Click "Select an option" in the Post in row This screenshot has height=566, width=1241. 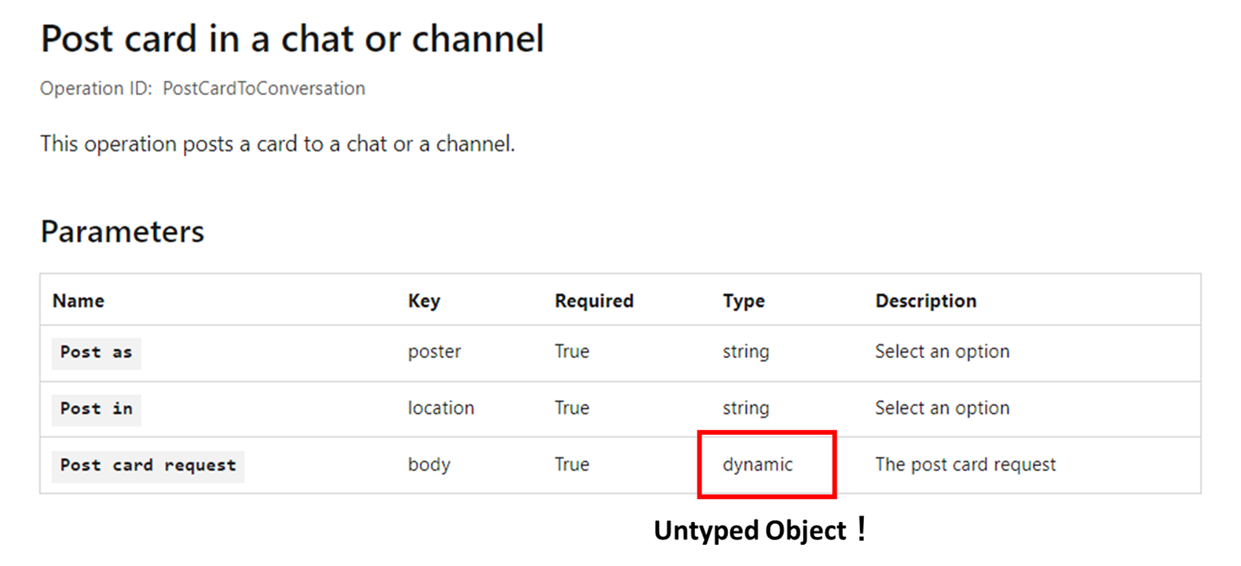coord(943,408)
